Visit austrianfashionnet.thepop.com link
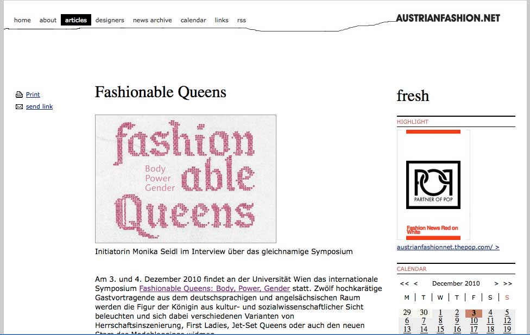The width and height of the screenshot is (530, 335). pyautogui.click(x=449, y=248)
